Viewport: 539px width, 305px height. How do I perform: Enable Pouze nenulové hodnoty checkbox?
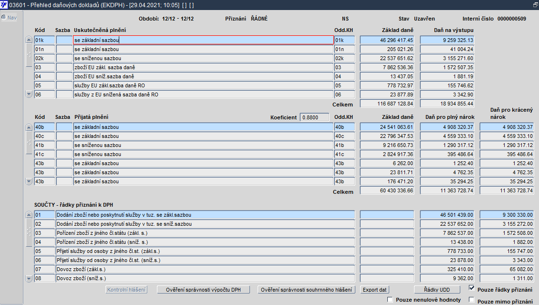point(390,299)
